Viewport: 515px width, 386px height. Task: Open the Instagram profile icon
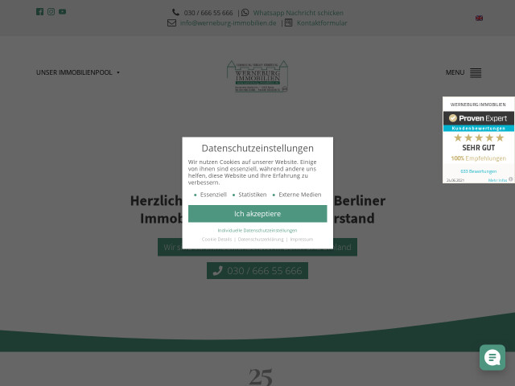click(x=51, y=12)
